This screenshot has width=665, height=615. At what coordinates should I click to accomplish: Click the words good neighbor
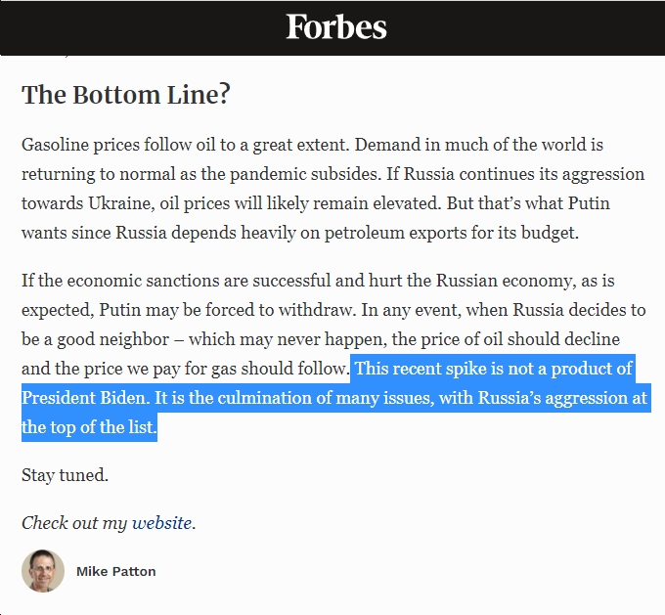(x=112, y=339)
